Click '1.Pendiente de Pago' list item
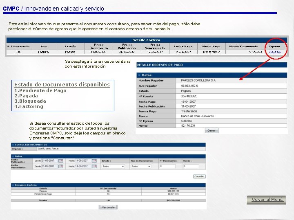294x220 pixels. pyautogui.click(x=40, y=90)
